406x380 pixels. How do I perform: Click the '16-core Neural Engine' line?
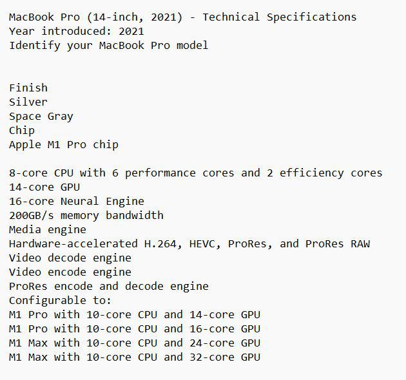tap(77, 202)
